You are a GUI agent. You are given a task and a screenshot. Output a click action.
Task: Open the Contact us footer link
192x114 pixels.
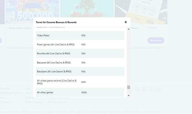pyautogui.click(x=6, y=102)
